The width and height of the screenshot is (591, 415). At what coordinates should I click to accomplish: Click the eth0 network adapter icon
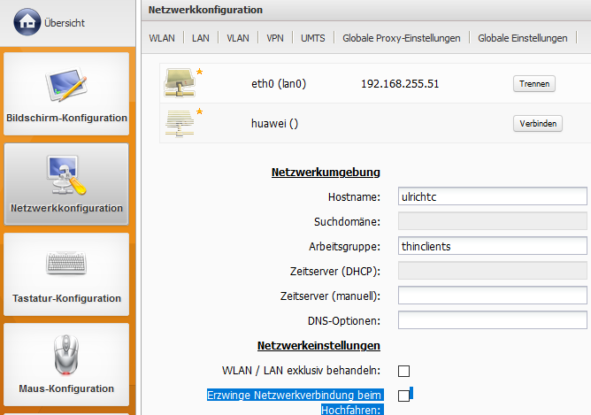179,83
